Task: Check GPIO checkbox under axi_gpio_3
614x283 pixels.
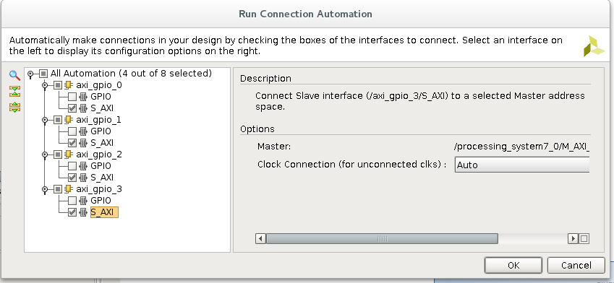Action: click(x=72, y=201)
